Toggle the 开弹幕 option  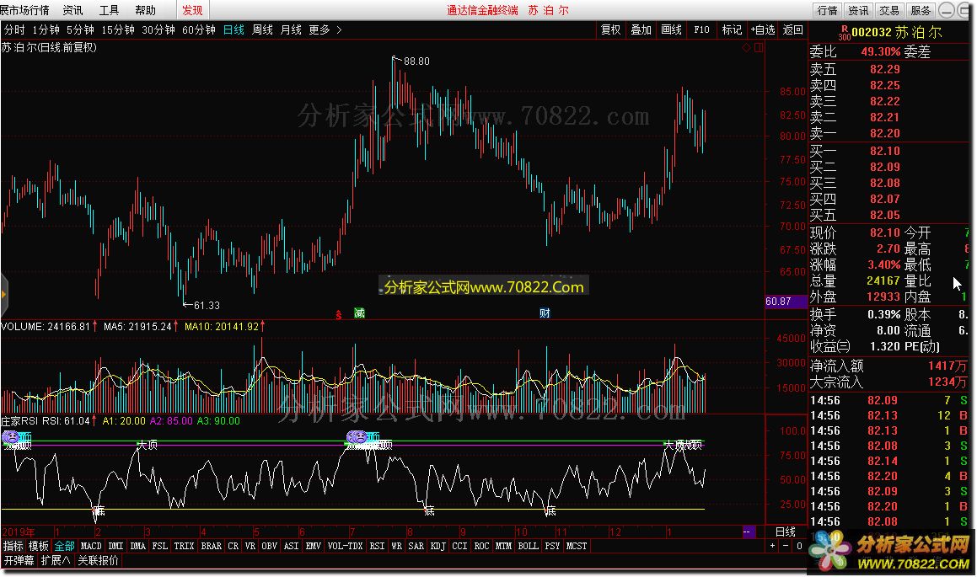click(19, 560)
